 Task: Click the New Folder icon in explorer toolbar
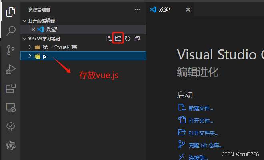pos(118,39)
